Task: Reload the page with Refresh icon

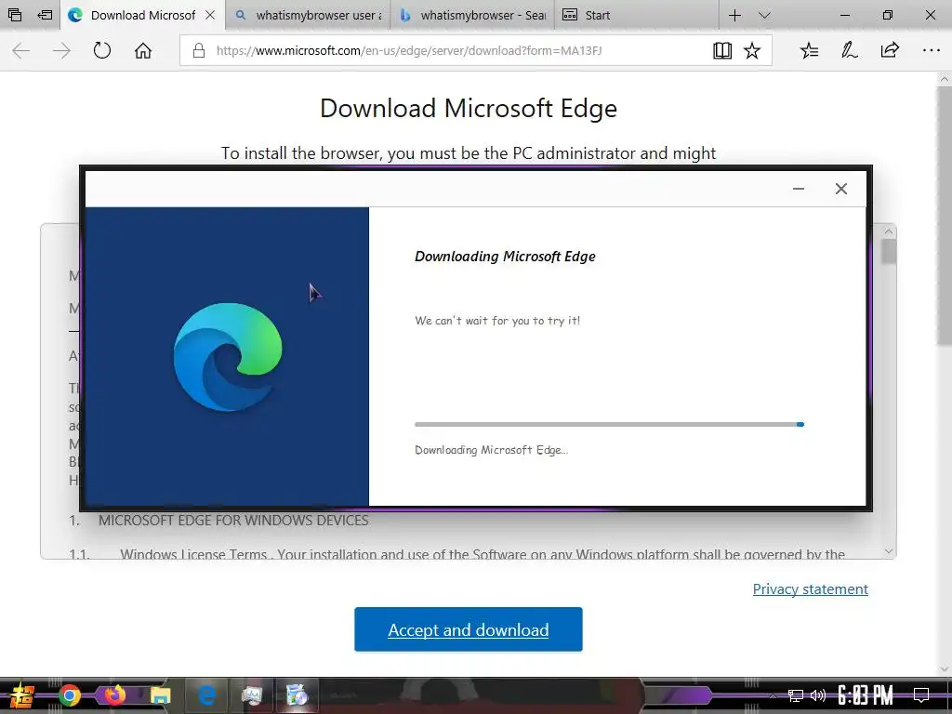Action: coord(102,50)
